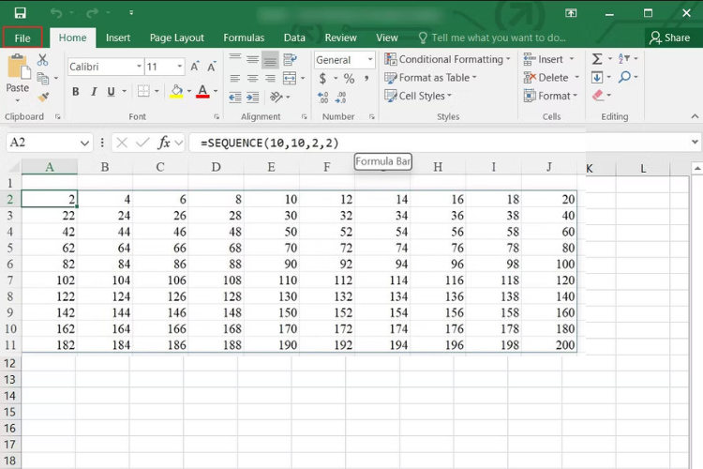Click the Orientation text angle icon
The image size is (703, 469).
coord(277,97)
